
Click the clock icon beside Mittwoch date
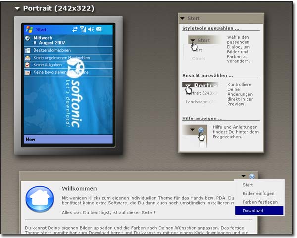coord(28,39)
